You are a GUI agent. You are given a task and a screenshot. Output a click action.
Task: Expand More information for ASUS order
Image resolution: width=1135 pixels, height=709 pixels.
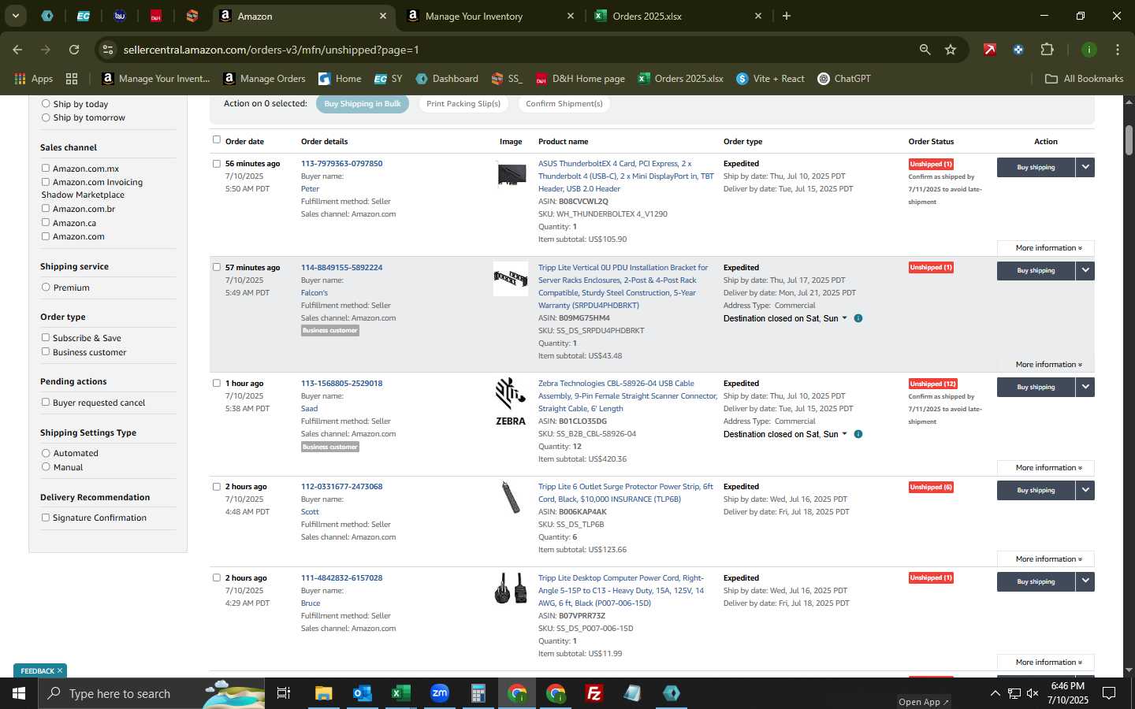click(1045, 248)
